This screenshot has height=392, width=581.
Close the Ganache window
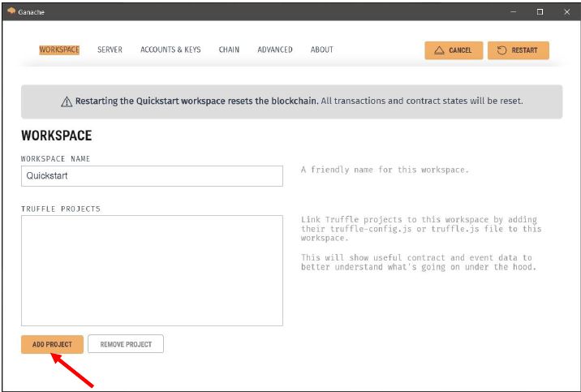pos(566,11)
